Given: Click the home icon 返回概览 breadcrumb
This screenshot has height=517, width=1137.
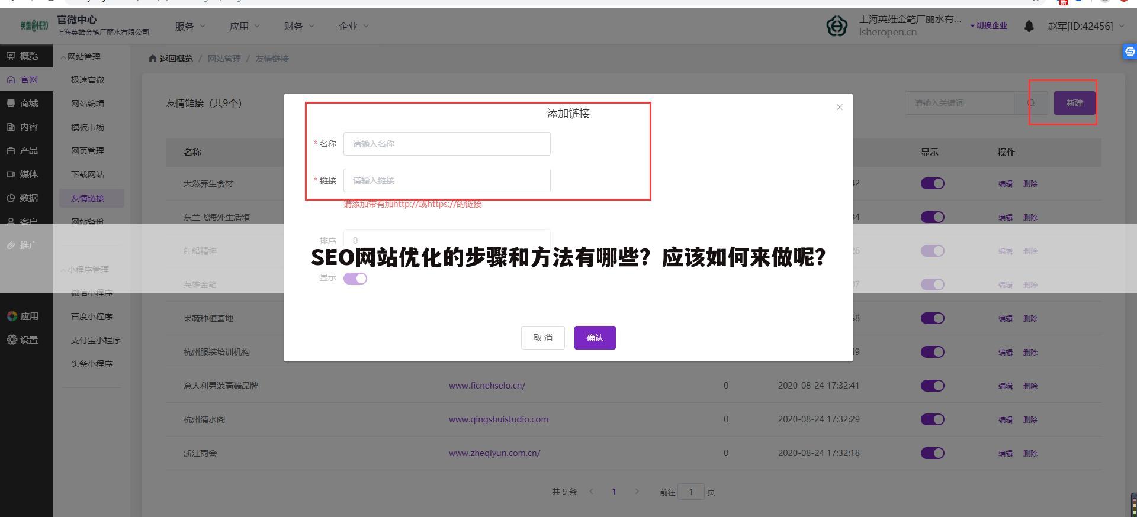Looking at the screenshot, I should tap(171, 59).
